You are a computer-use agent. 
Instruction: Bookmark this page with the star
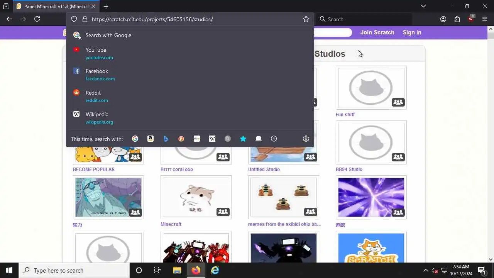[x=306, y=19]
